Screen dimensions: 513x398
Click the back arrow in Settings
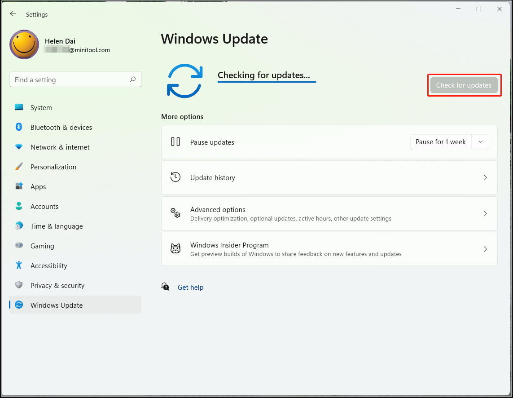click(13, 13)
